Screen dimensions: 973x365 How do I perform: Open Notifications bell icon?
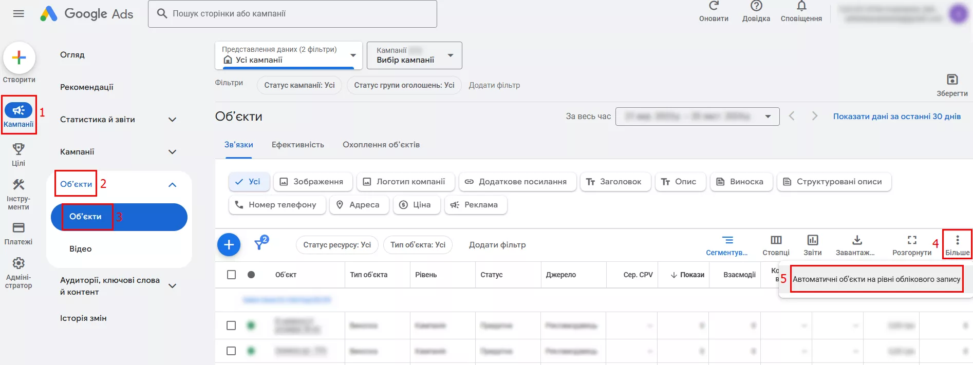(801, 6)
